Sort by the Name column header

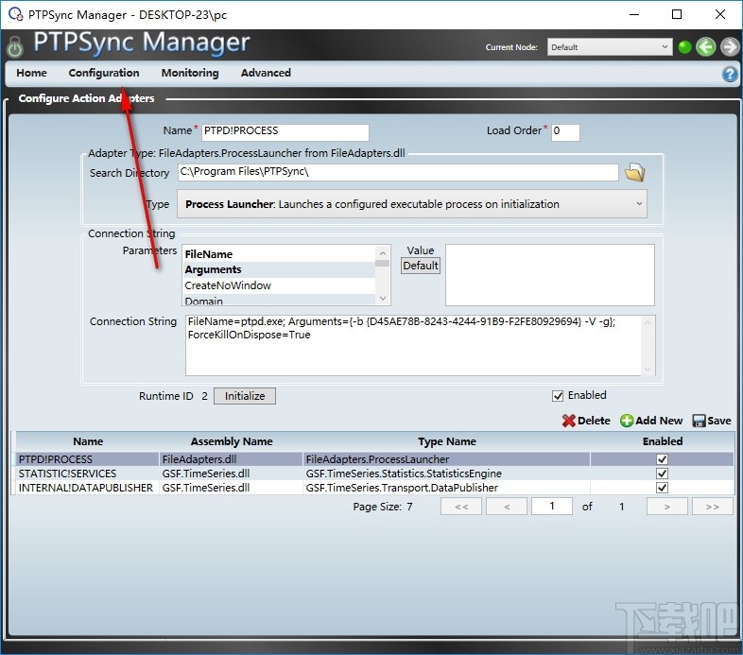click(88, 441)
